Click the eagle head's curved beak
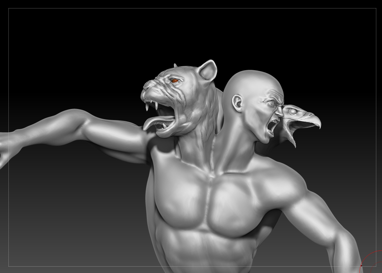The height and width of the screenshot is (273, 382). coord(313,120)
